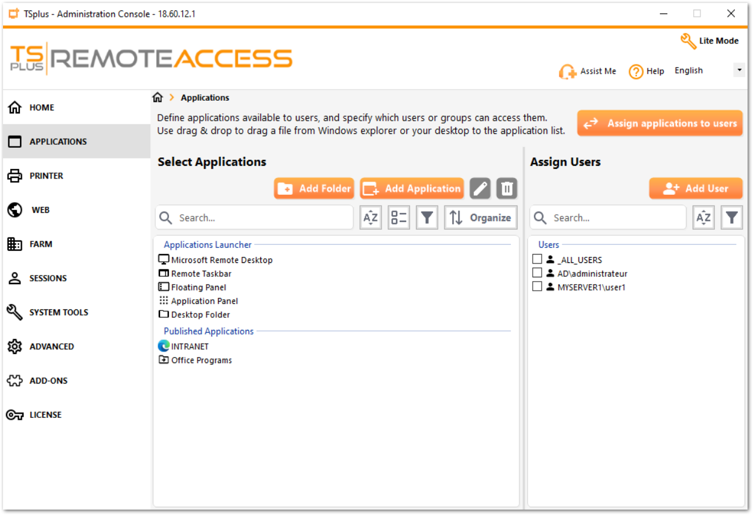Check the MYSERVER1\user1 checkbox
Image resolution: width=753 pixels, height=515 pixels.
[x=537, y=286]
